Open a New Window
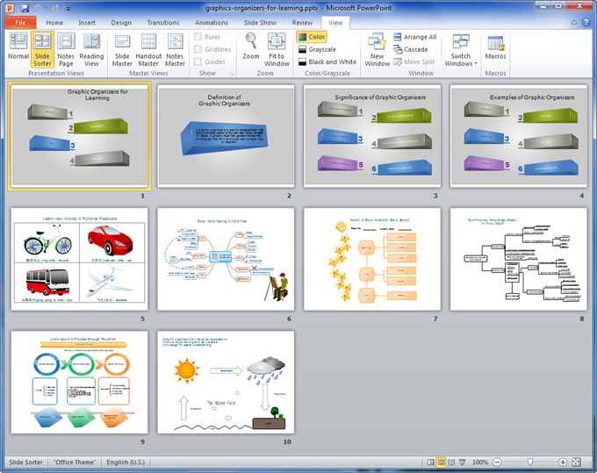The height and width of the screenshot is (473, 597). click(377, 50)
